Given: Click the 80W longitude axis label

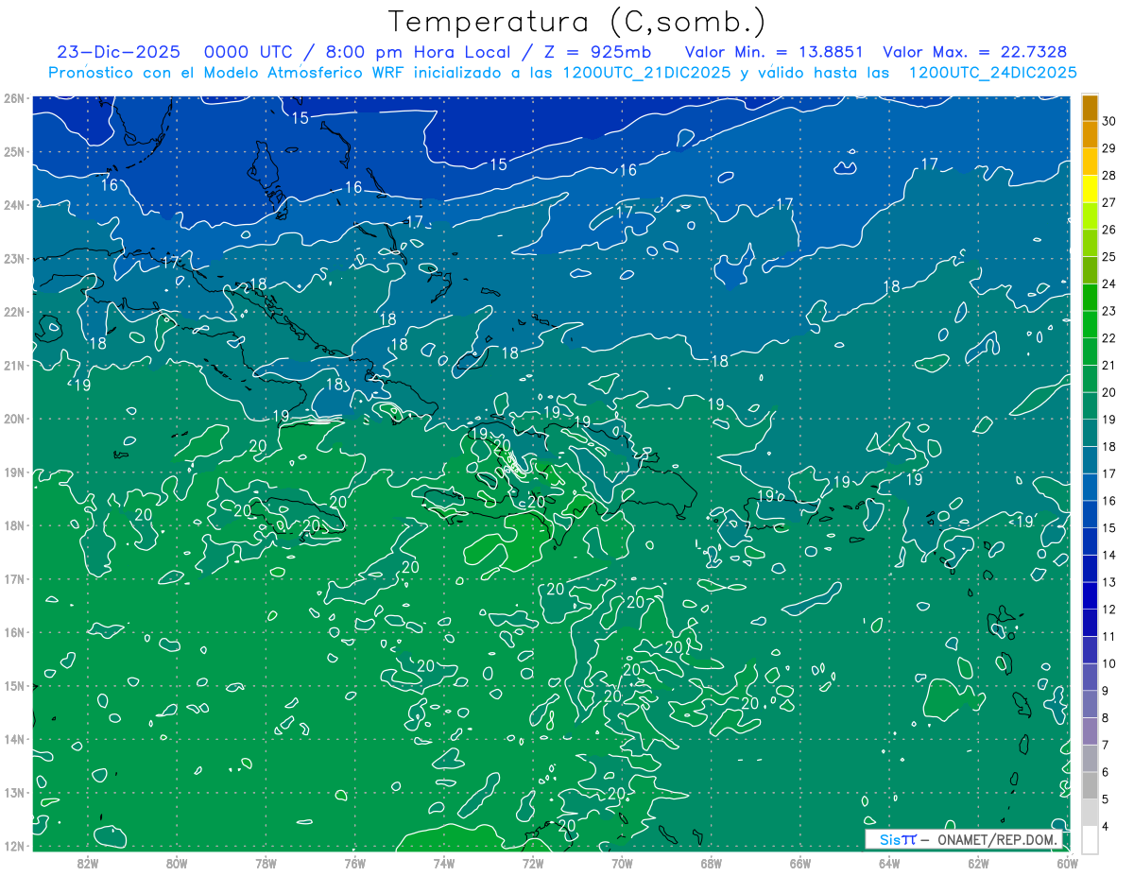Looking at the screenshot, I should coord(176,862).
